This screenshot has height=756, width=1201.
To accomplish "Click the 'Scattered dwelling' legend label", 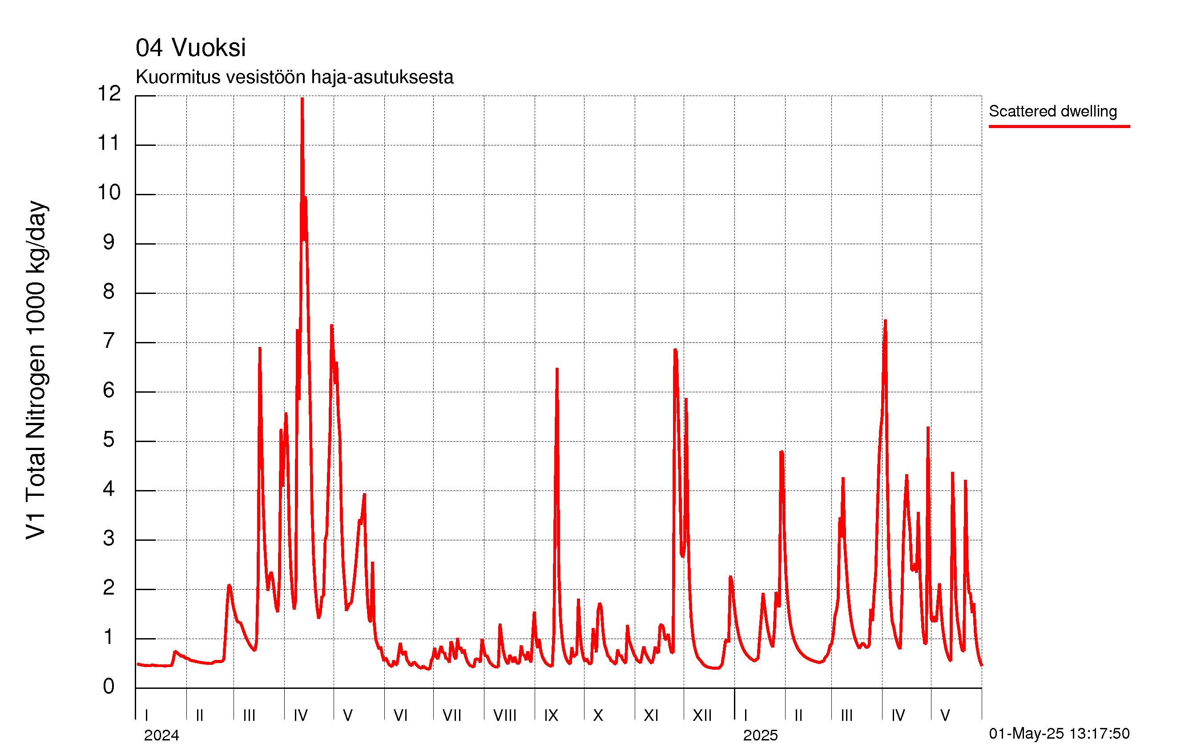I will 1053,111.
